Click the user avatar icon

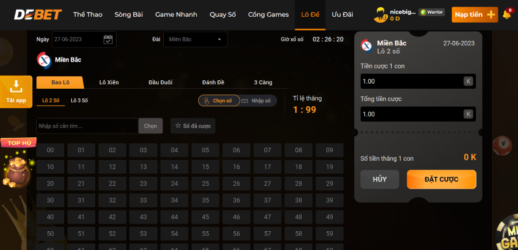click(x=381, y=14)
